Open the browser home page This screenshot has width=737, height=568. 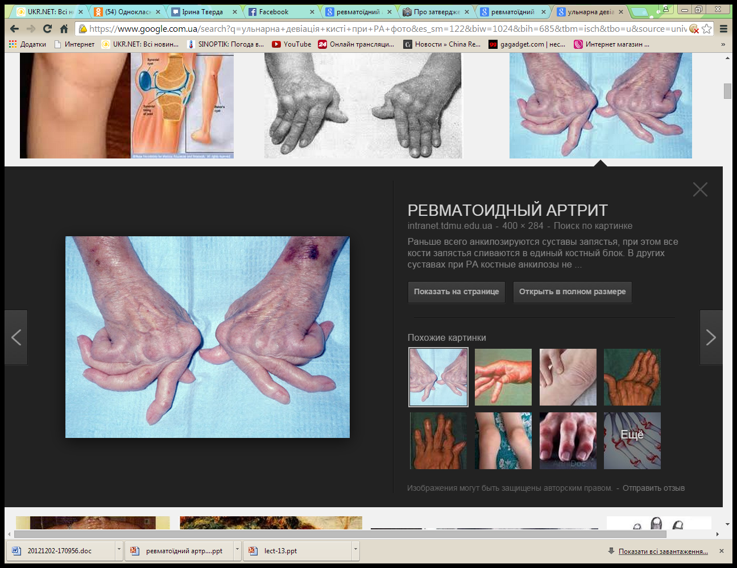[64, 29]
